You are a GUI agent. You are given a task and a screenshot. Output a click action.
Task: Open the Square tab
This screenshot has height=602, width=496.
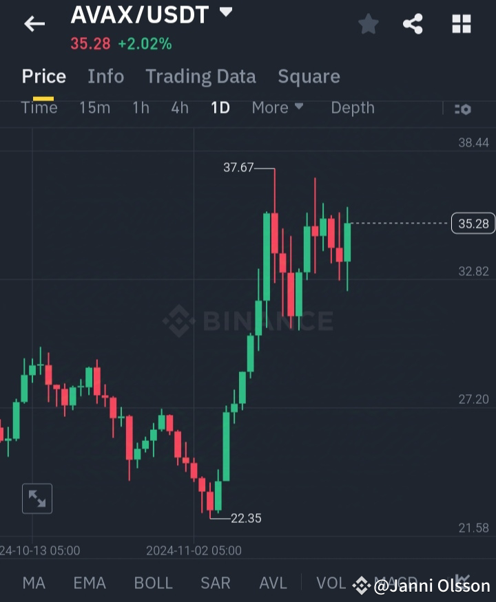pyautogui.click(x=309, y=76)
